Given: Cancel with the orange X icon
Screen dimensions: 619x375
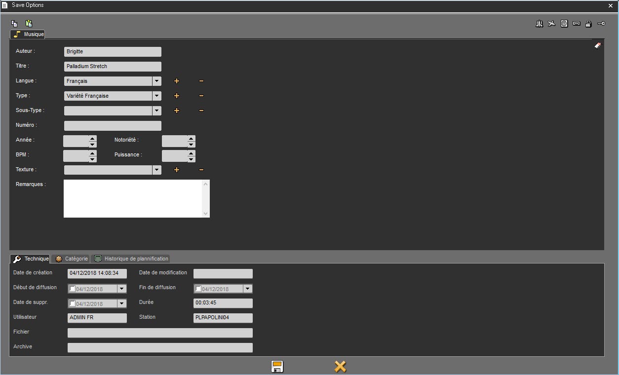Looking at the screenshot, I should (340, 367).
